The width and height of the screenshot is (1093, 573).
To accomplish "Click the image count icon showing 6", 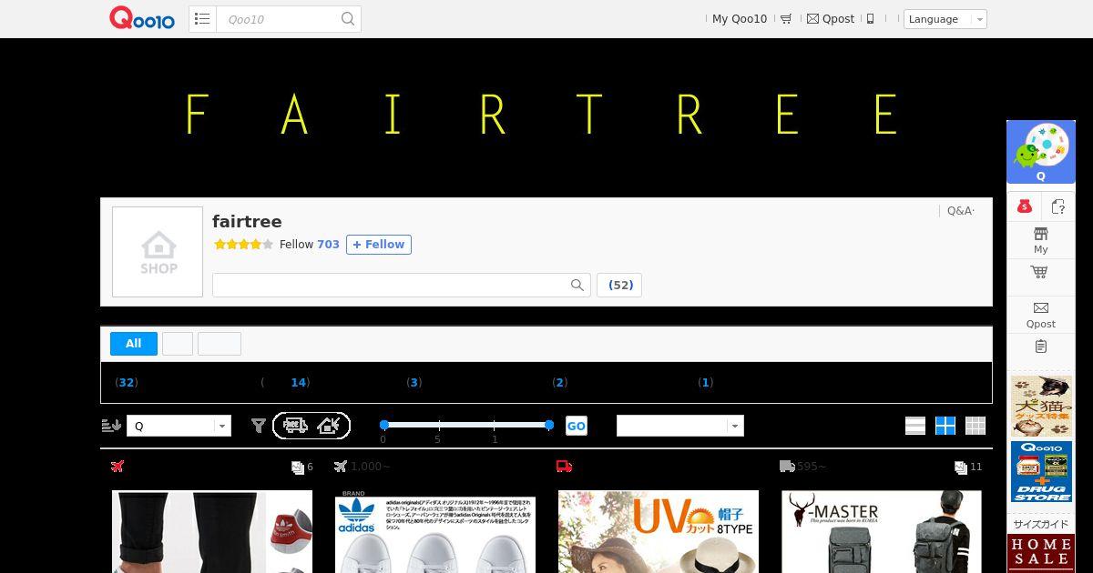I will (x=297, y=467).
